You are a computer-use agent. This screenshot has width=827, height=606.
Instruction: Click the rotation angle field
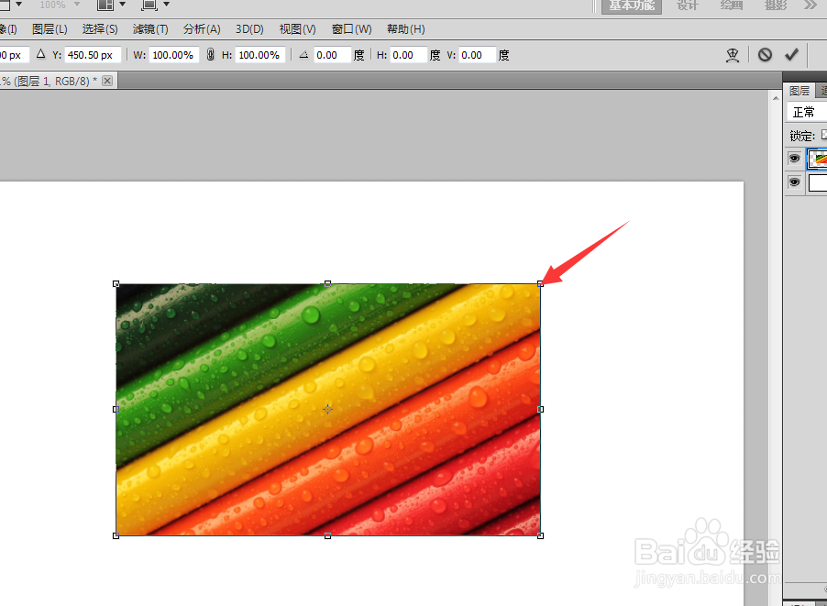332,55
